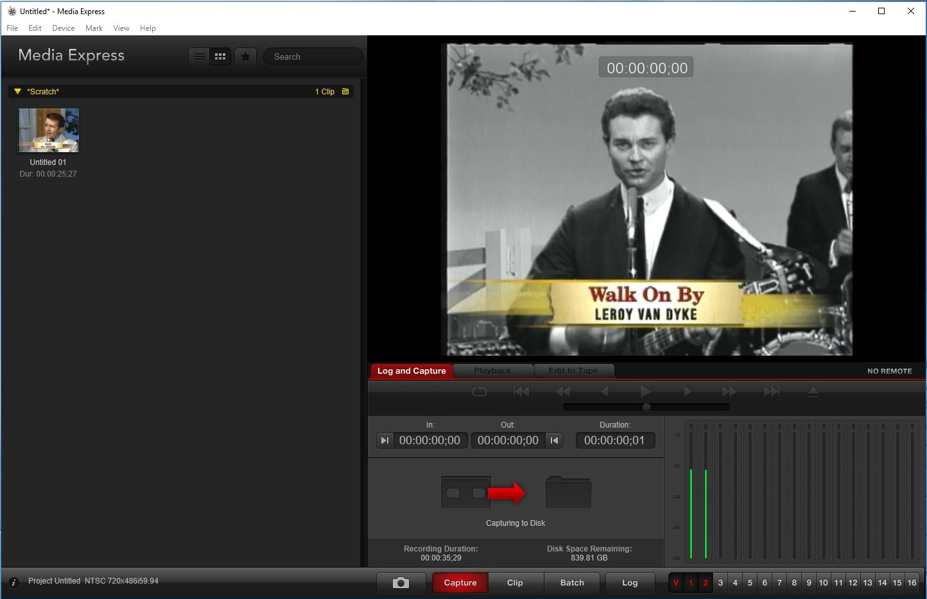The width and height of the screenshot is (927, 599).
Task: Click the project info icon
Action: tap(13, 582)
